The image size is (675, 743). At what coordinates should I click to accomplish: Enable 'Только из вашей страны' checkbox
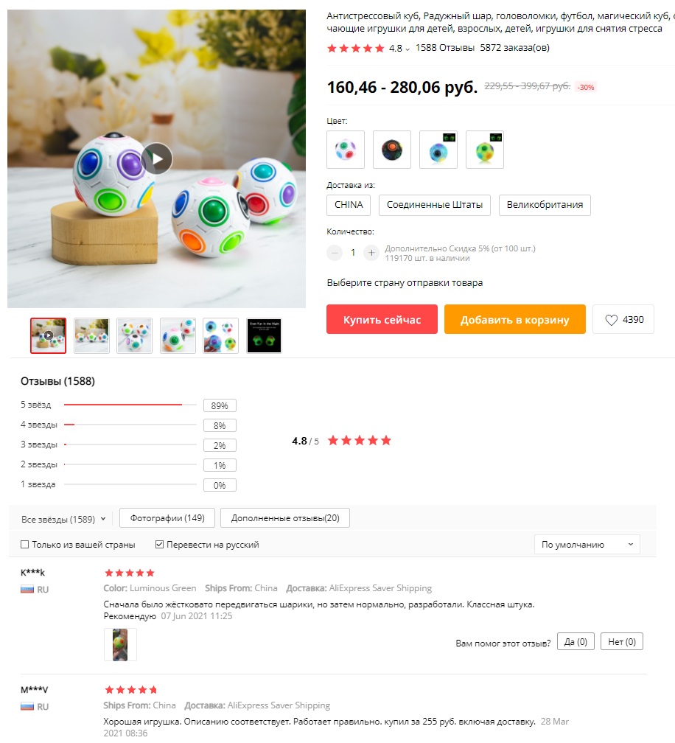(x=24, y=545)
